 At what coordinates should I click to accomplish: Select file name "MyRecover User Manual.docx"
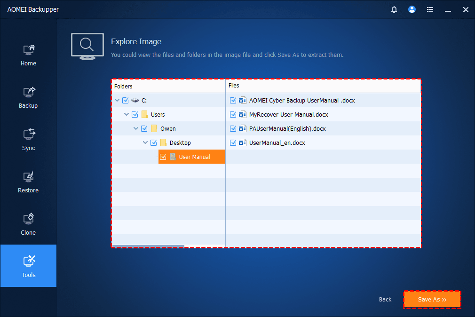pos(289,115)
